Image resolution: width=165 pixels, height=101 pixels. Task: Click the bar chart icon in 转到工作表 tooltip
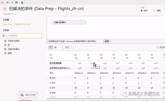pyautogui.click(x=22, y=95)
